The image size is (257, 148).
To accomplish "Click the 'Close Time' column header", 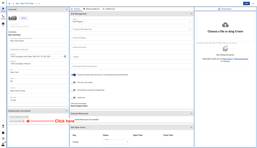I will click(168, 135).
